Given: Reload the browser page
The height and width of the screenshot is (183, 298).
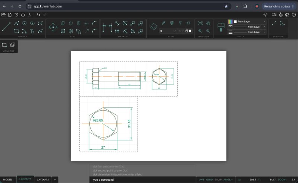Looking at the screenshot, I should coord(20,6).
